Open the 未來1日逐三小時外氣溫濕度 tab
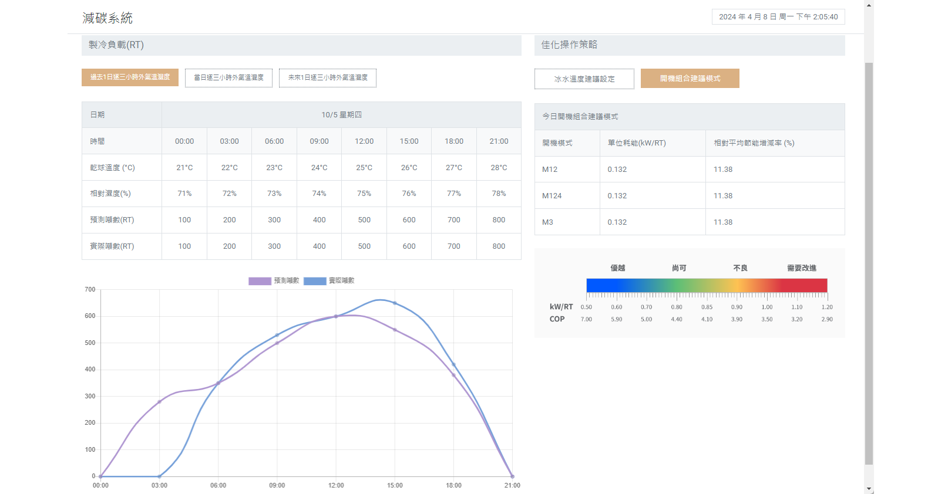938x494 pixels. (328, 78)
